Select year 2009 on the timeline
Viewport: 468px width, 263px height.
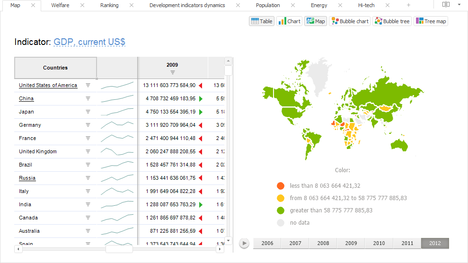(x=351, y=243)
